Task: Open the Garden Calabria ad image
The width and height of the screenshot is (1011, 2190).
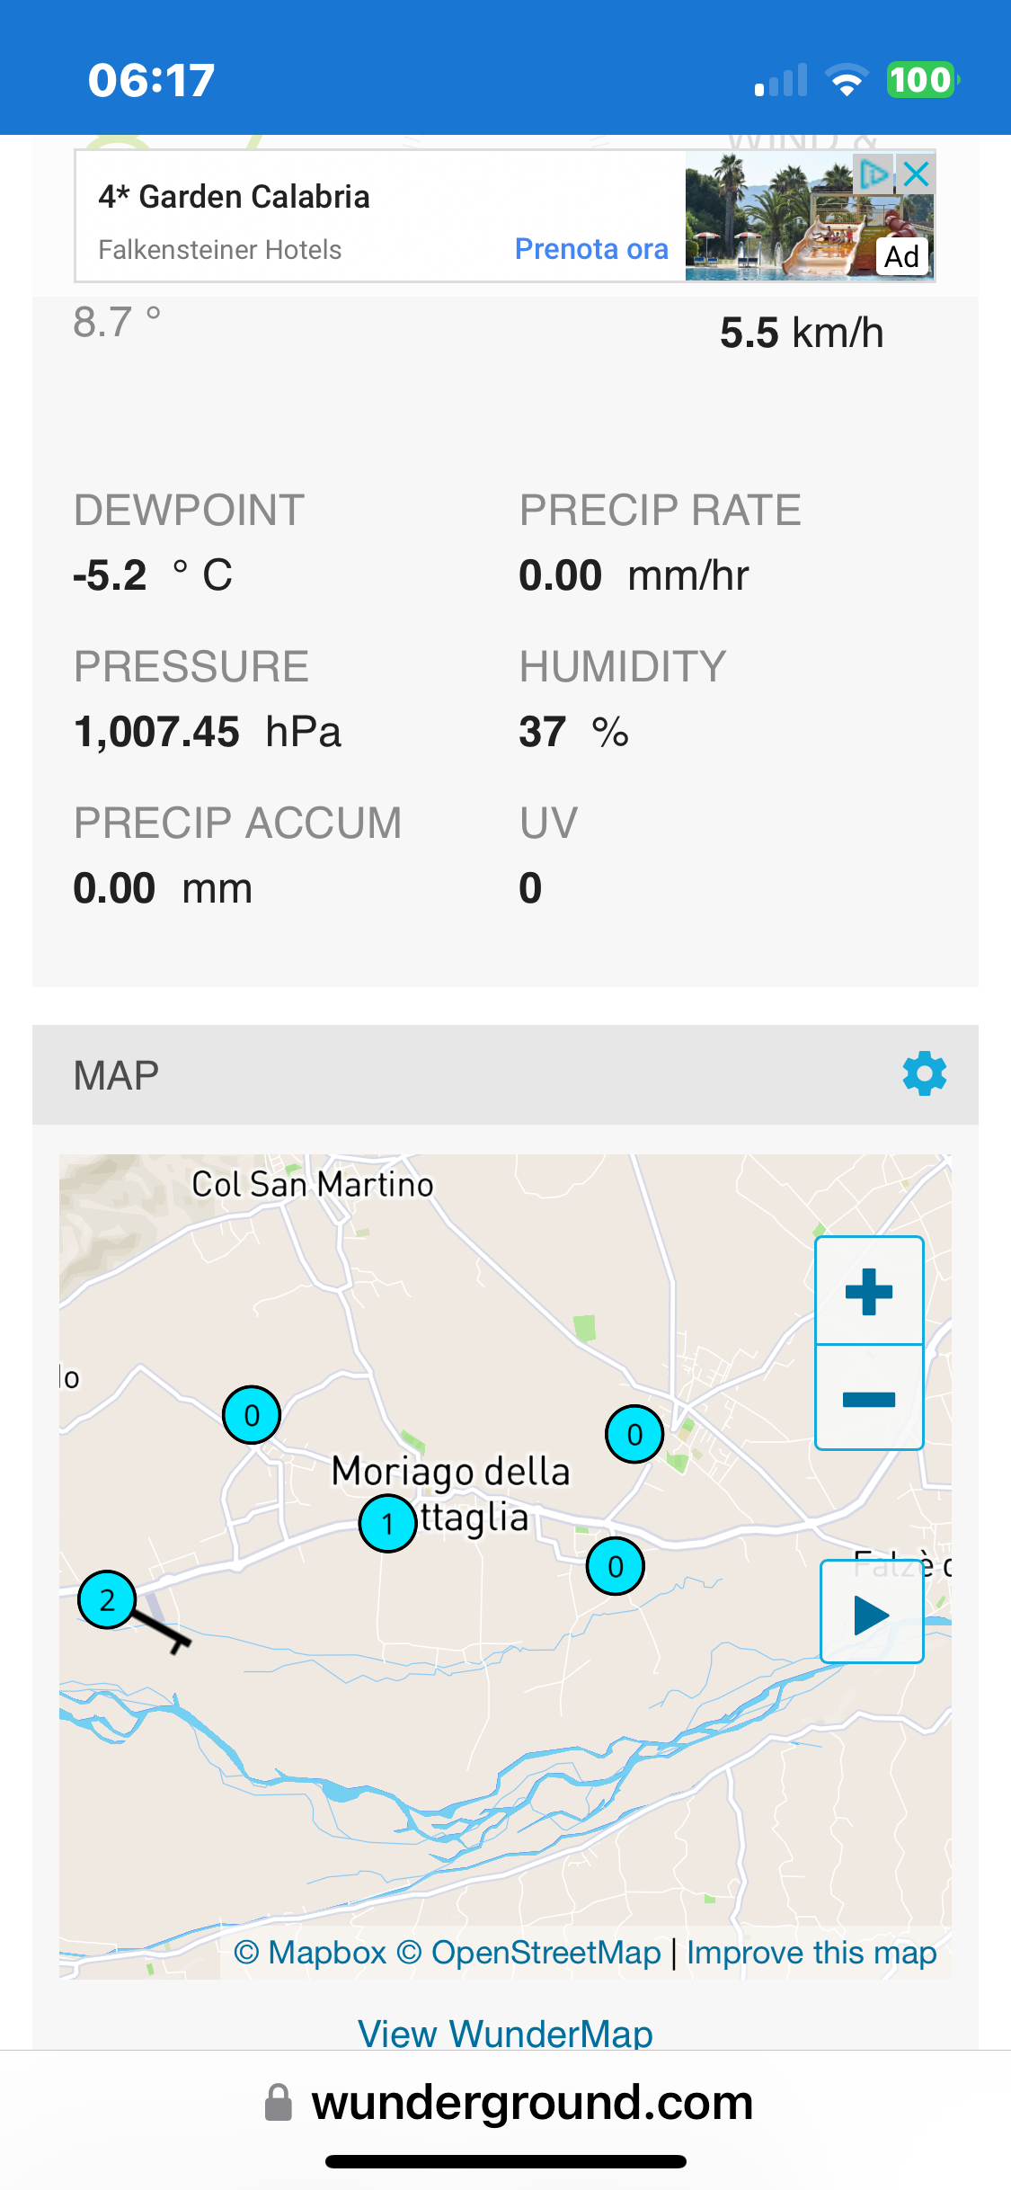Action: [x=810, y=216]
